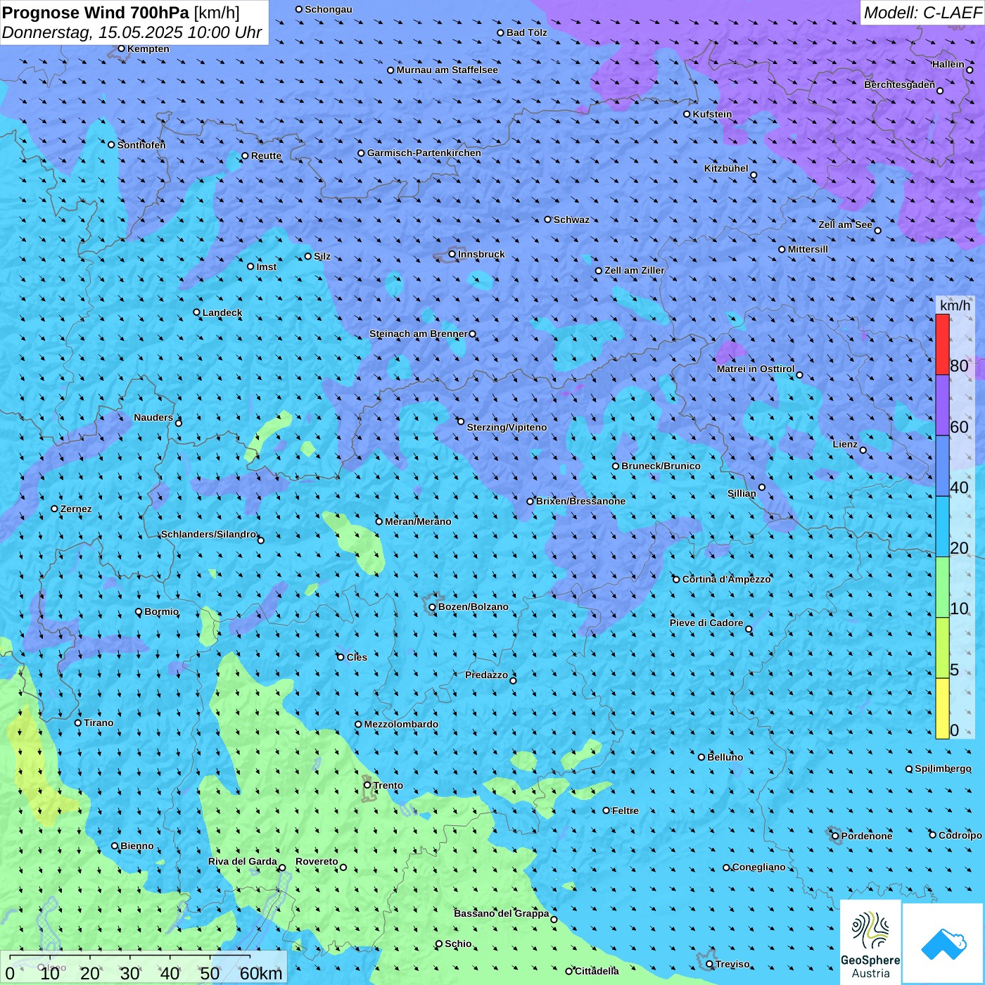
Task: Click the Cortina d'Ampezzo marker
Action: tap(677, 580)
